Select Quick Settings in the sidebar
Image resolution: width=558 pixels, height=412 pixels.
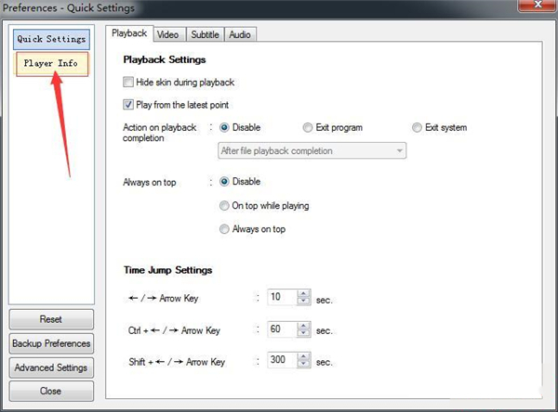pos(51,39)
